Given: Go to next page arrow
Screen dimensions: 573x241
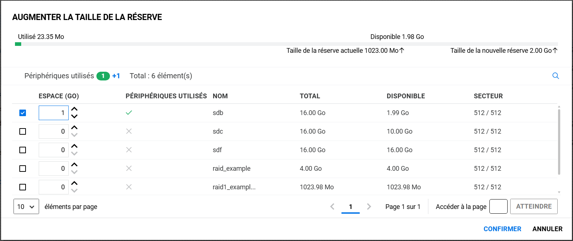Looking at the screenshot, I should click(369, 206).
